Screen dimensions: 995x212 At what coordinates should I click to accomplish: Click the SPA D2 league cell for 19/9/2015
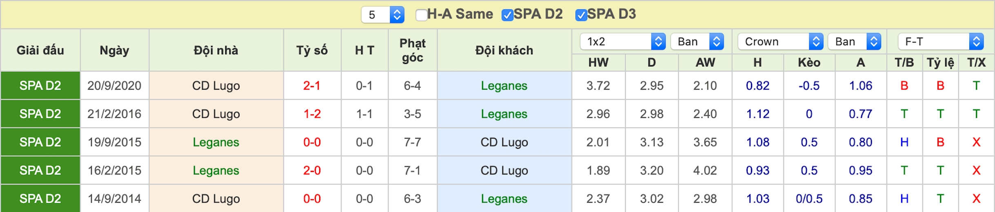coord(40,142)
